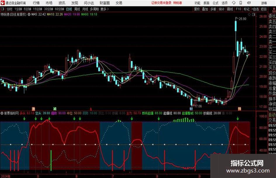Click the MA20: 19.96 value
Image resolution: width=276 pixels, height=178 pixels.
pyautogui.click(x=72, y=14)
